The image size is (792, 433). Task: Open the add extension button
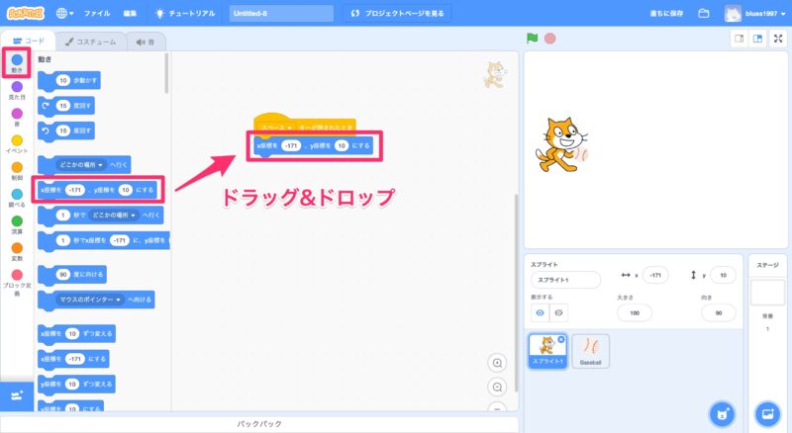click(x=17, y=395)
